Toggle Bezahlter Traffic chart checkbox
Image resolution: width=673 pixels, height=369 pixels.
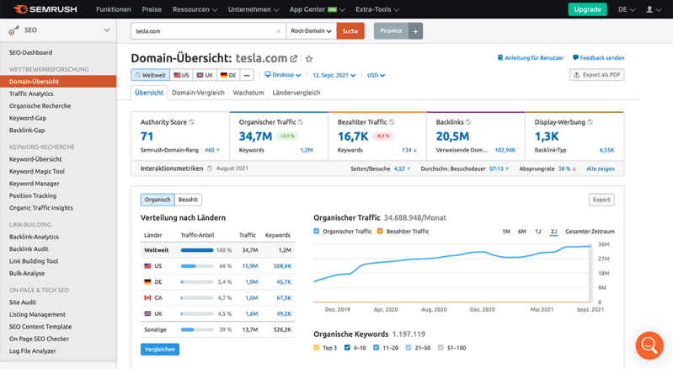pos(380,232)
